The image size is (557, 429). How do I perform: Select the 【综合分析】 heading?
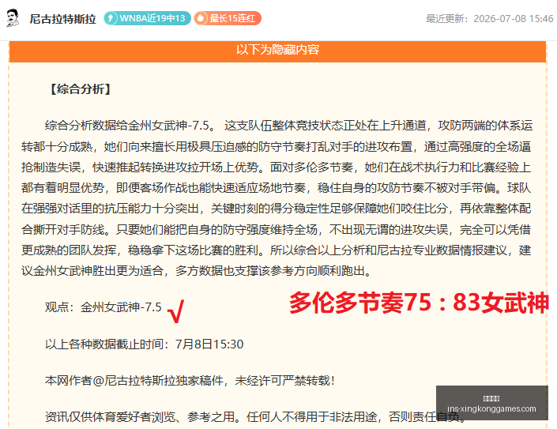coord(80,89)
